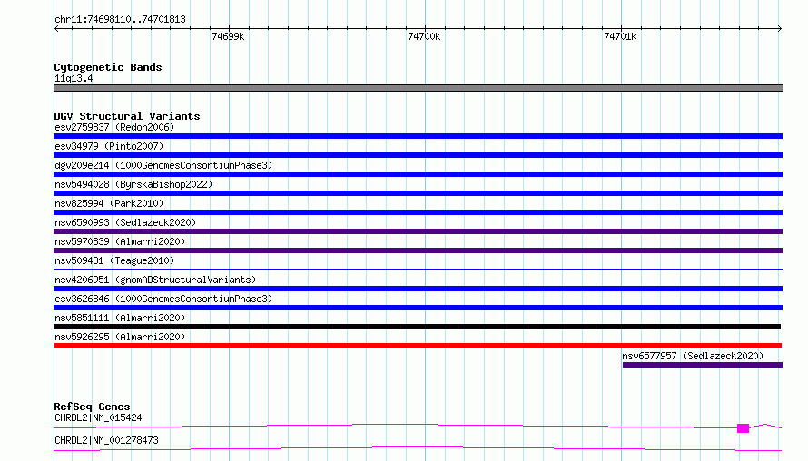Image resolution: width=808 pixels, height=461 pixels.
Task: Select the blue bar for esv34979
Action: click(418, 155)
